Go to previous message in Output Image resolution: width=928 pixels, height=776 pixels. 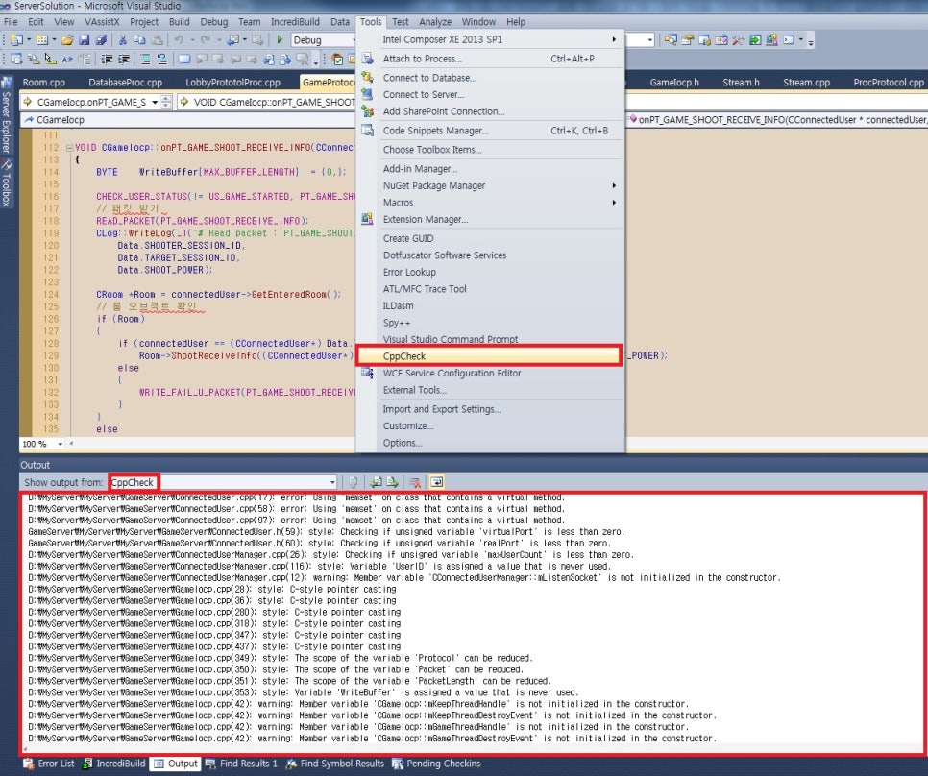click(x=376, y=482)
